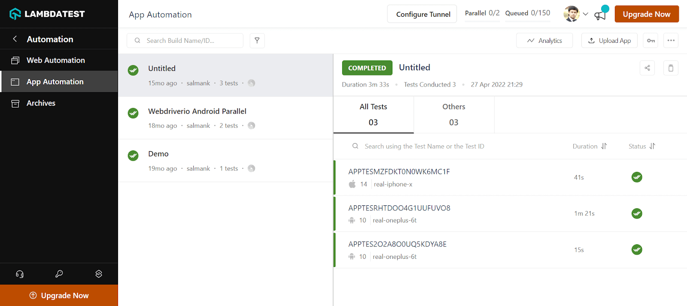The height and width of the screenshot is (306, 687).
Task: Click the real-iphone-x device label
Action: coord(393,184)
